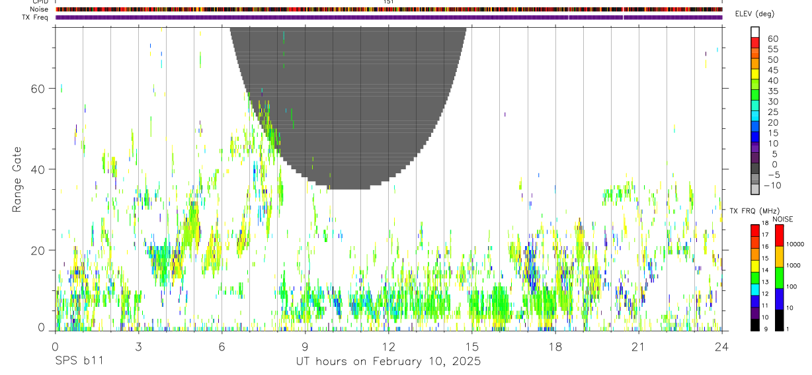Select the black TX FRQ swatch between 10 and 9
Image resolution: width=812 pixels, height=375 pixels.
[755, 325]
